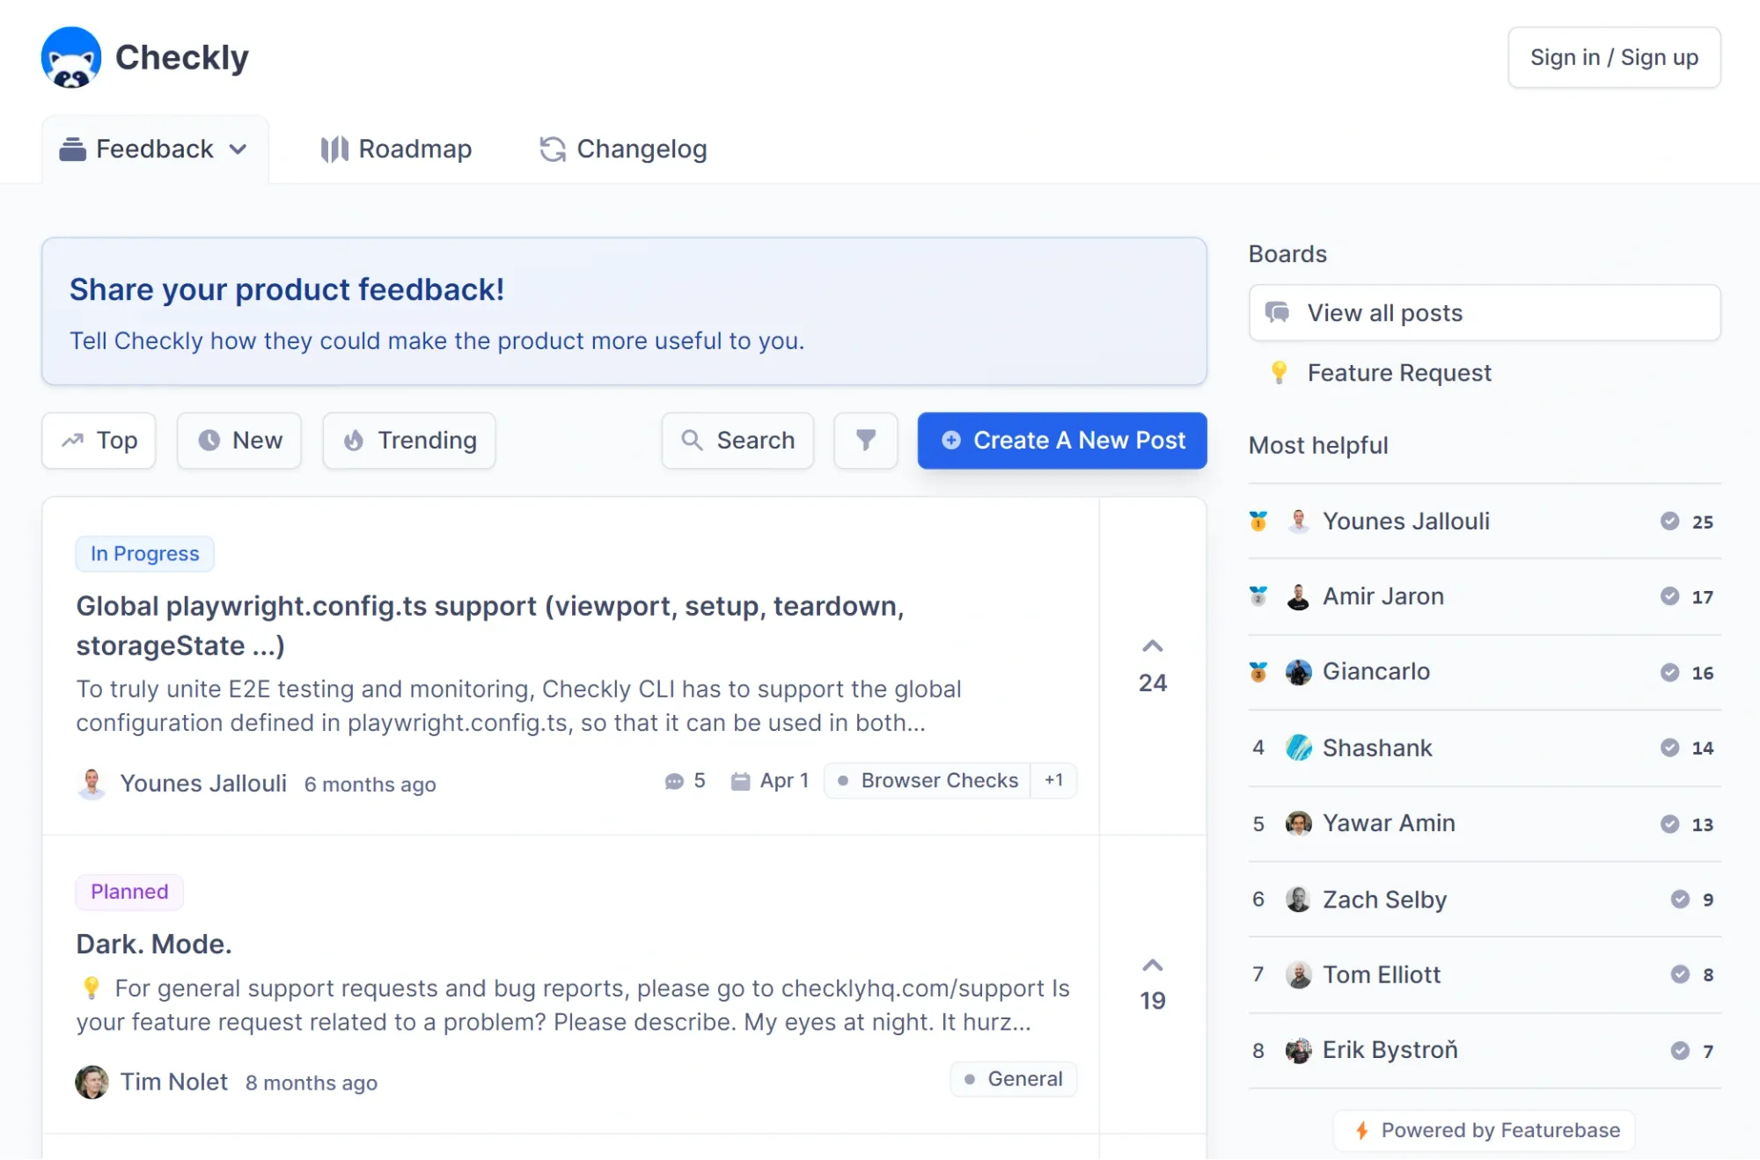1760x1160 pixels.
Task: Open Giancarlo in Most helpful list
Action: pyautogui.click(x=1485, y=673)
